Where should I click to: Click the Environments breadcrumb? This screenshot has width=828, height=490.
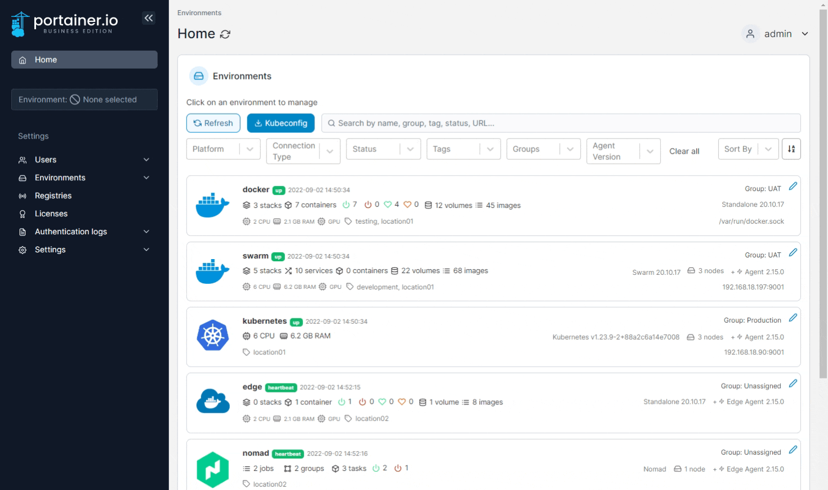pos(199,13)
